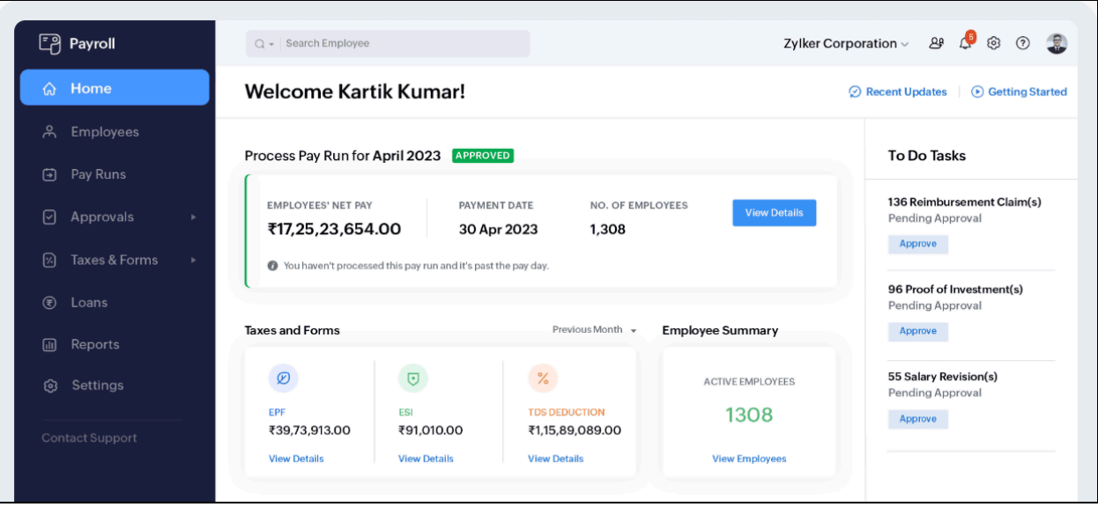Viewport: 1098px width, 507px height.
Task: Go to Employees in the sidebar
Action: coord(105,132)
